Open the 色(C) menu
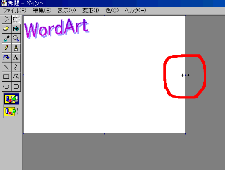Image resolution: width=225 pixels, height=170 pixels. coord(112,10)
